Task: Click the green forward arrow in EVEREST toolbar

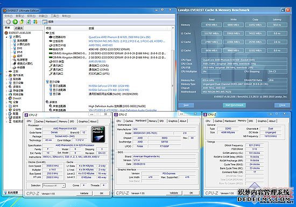Action: [x=15, y=22]
